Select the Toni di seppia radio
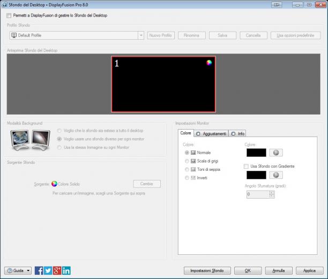The width and height of the screenshot is (328, 279). tap(187, 170)
